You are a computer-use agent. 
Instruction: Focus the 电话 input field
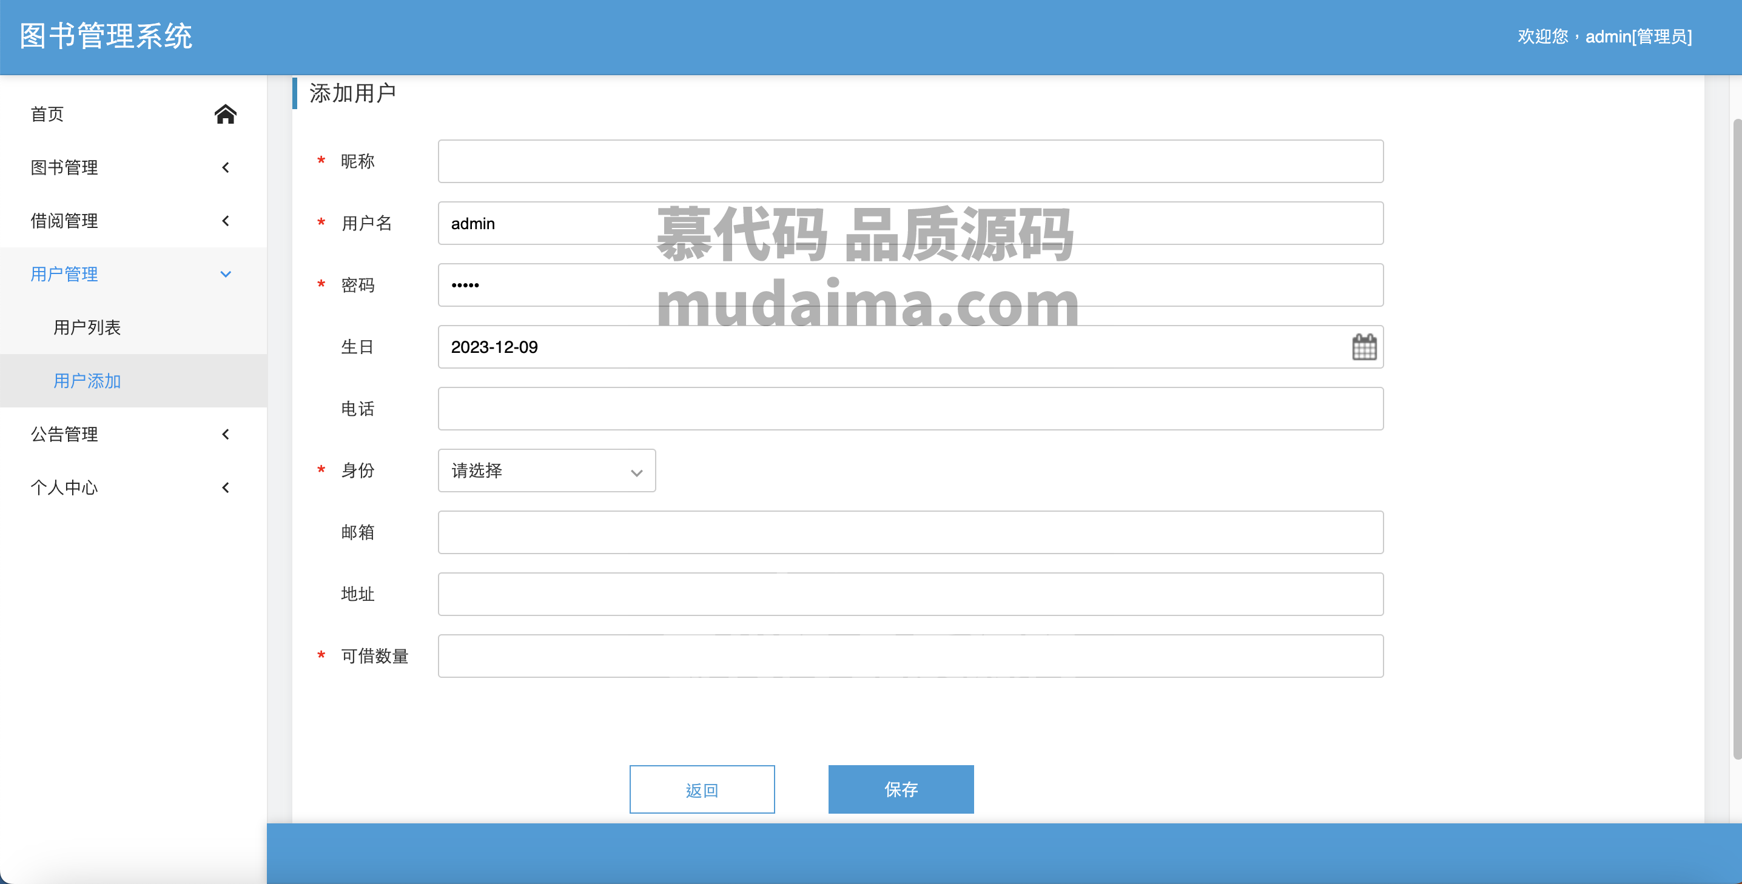click(x=910, y=409)
